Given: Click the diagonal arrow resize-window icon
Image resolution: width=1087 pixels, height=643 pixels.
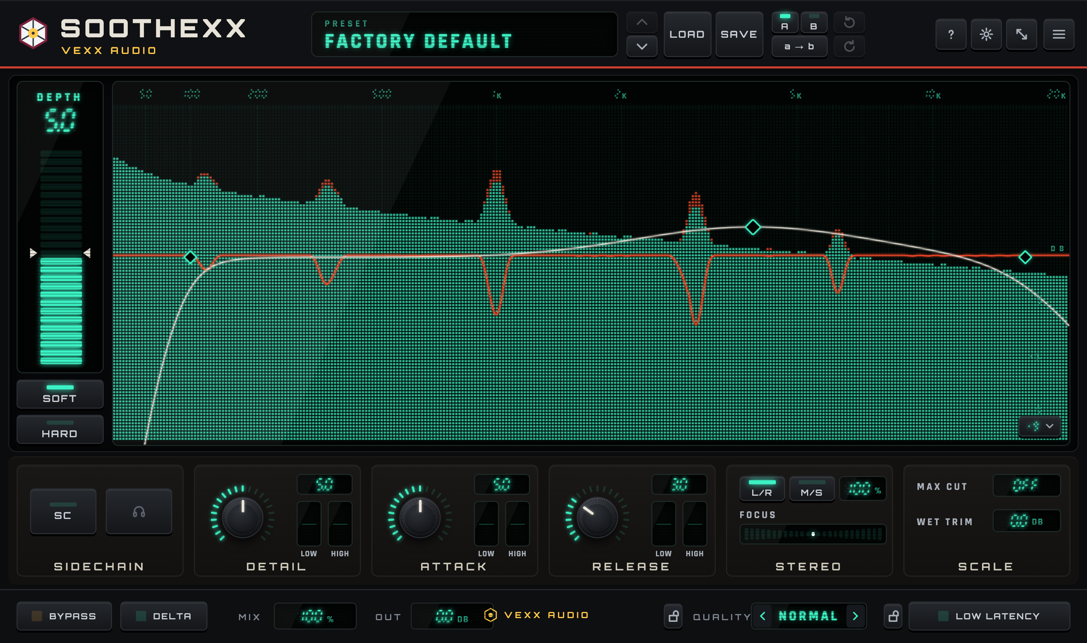Looking at the screenshot, I should [x=1021, y=34].
